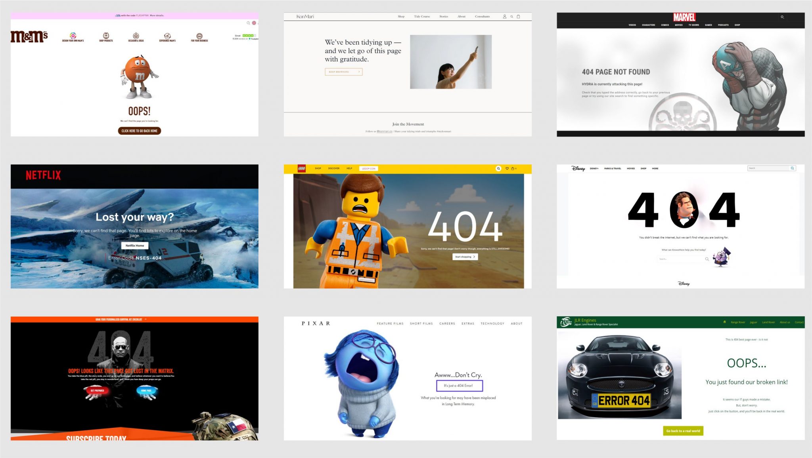Select the M&M's search magnifier icon
The height and width of the screenshot is (458, 812).
(248, 23)
